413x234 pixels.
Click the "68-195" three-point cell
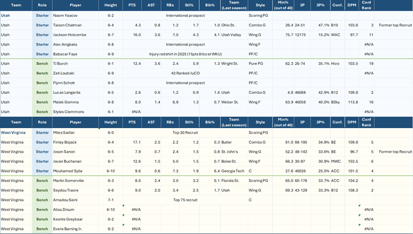click(x=302, y=142)
